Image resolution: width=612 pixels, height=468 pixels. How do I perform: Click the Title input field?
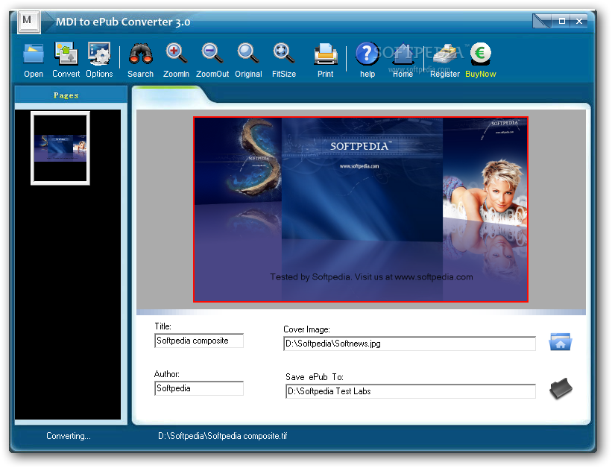[x=199, y=341]
